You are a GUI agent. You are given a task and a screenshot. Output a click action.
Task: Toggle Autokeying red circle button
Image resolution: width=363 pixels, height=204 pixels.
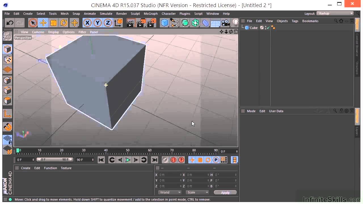click(x=173, y=160)
